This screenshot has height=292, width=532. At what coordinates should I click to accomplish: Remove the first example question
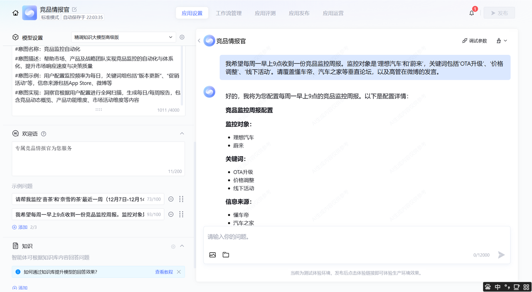(171, 199)
